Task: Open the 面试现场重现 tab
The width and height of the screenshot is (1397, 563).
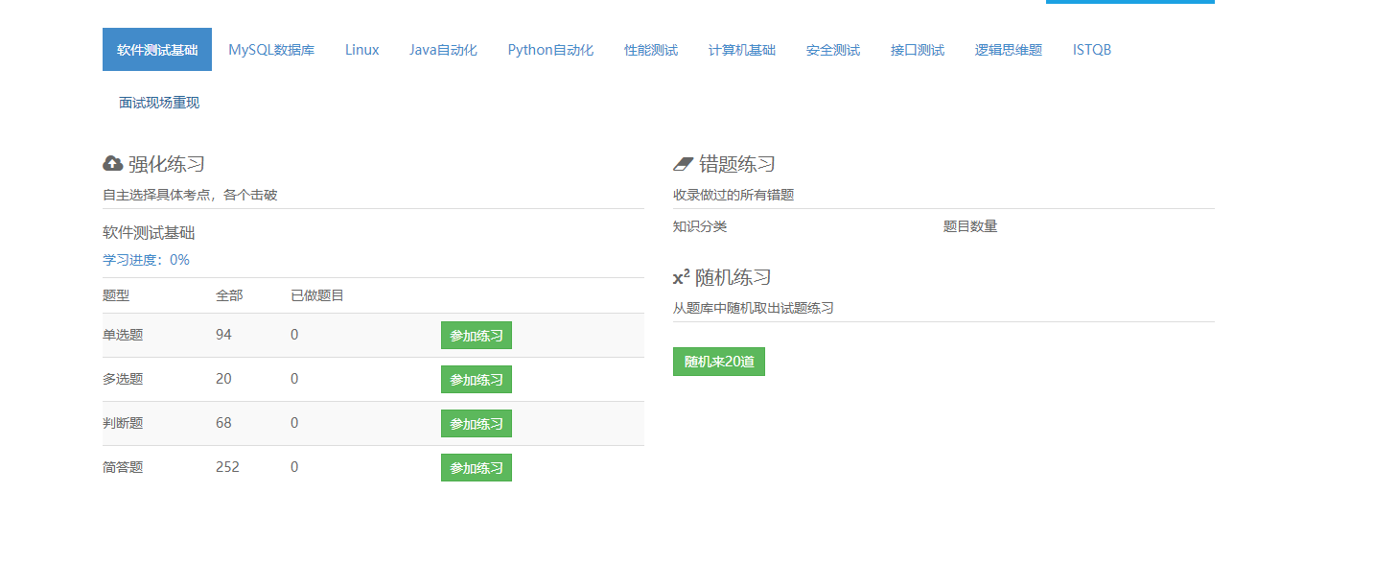Action: tap(159, 103)
